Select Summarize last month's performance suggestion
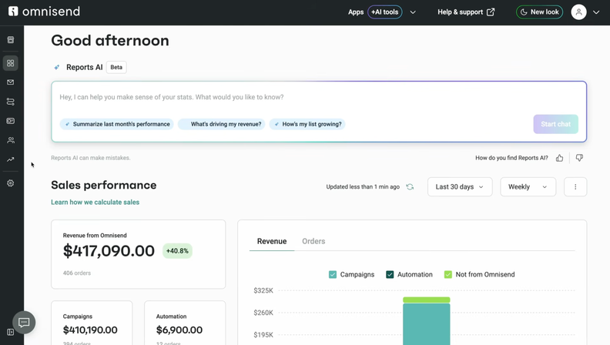610x345 pixels. click(x=117, y=124)
